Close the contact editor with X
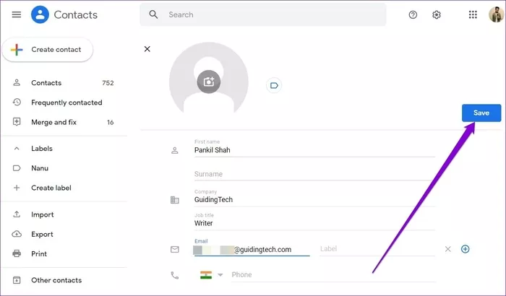 [147, 49]
